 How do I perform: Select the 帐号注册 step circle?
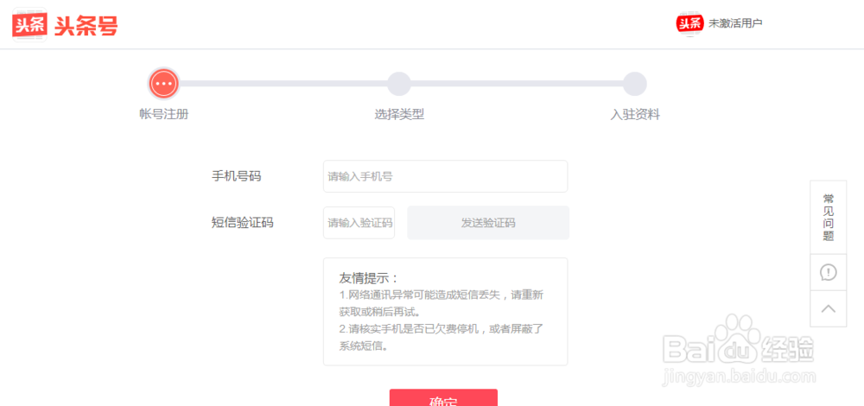click(x=163, y=84)
